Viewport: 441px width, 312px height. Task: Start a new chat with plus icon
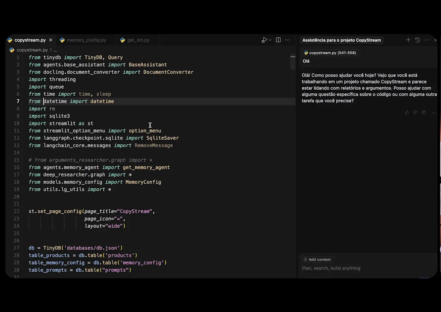(x=408, y=40)
